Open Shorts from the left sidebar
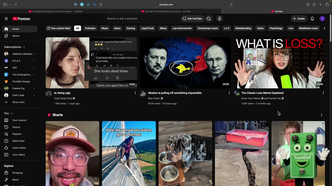This screenshot has height=186, width=332. coord(20,36)
